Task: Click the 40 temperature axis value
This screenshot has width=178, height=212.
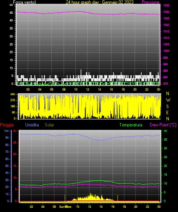Action: click(165, 131)
